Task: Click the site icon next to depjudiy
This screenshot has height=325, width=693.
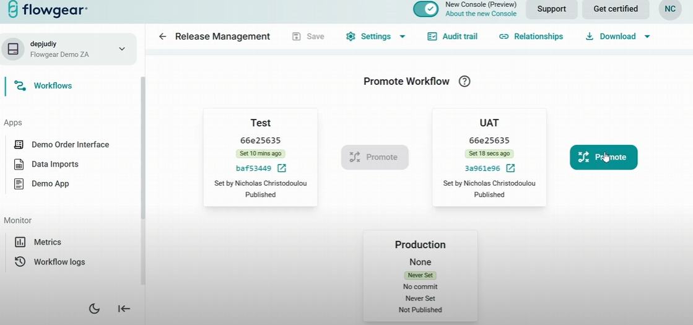Action: point(13,49)
